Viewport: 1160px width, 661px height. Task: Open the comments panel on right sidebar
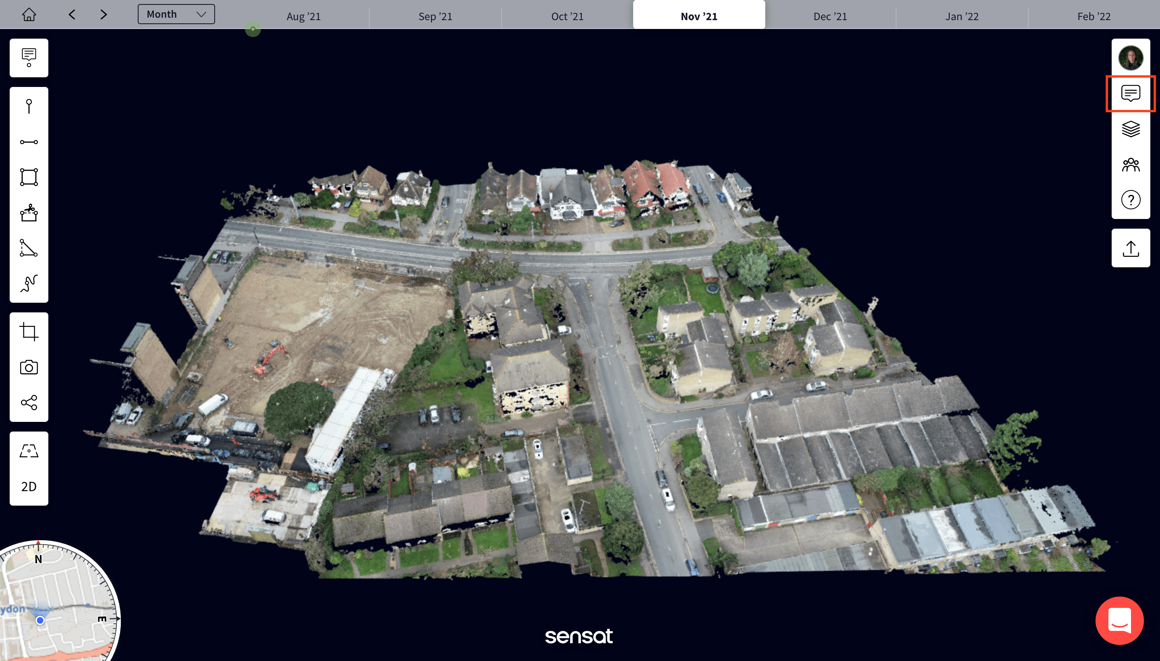[1131, 93]
